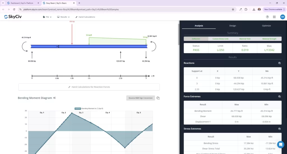
Task: Open the help question mark icon
Action: 267,17
